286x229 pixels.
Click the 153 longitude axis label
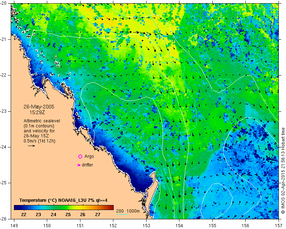(146, 226)
